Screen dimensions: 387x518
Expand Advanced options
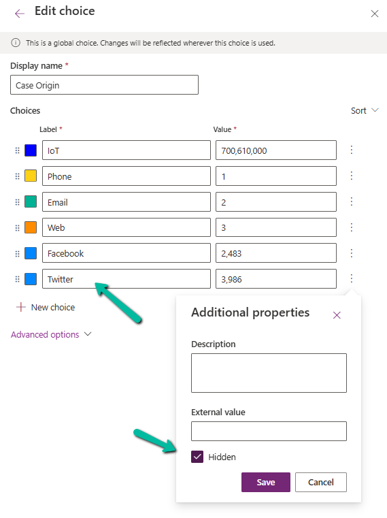[x=51, y=334]
